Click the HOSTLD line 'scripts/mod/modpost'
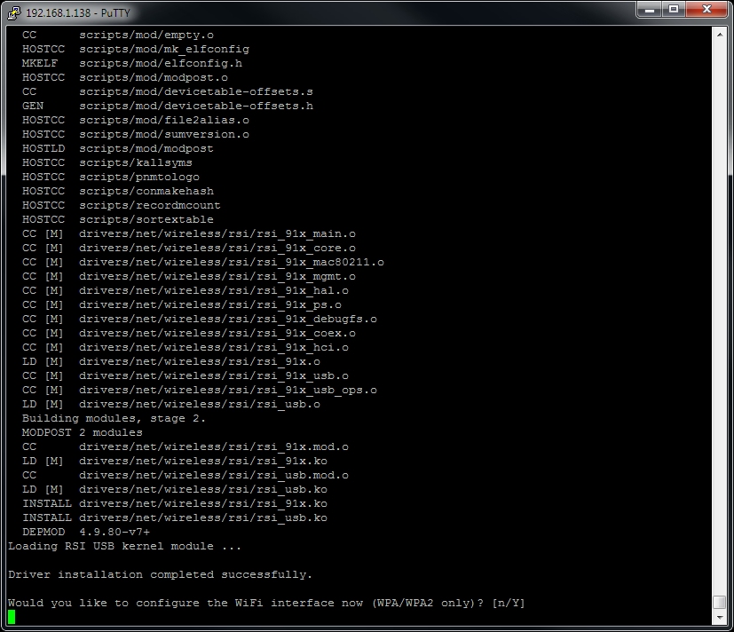734x632 pixels. [x=117, y=148]
